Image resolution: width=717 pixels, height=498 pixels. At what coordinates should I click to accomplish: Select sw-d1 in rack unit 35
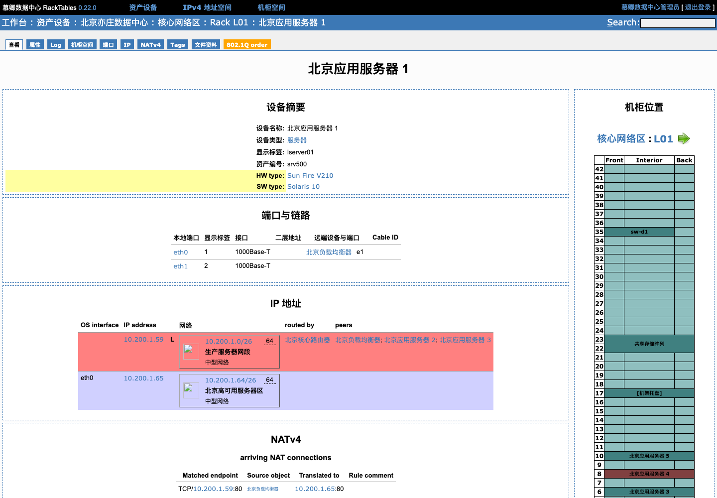click(x=639, y=232)
